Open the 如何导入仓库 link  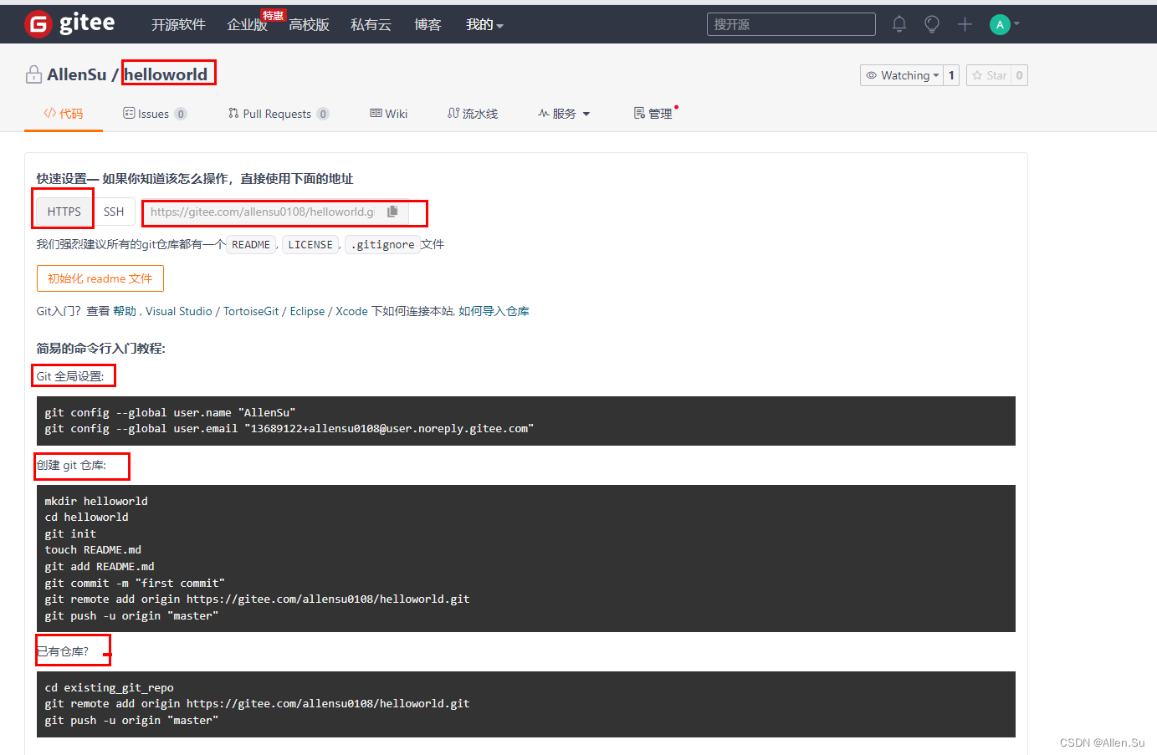point(494,311)
